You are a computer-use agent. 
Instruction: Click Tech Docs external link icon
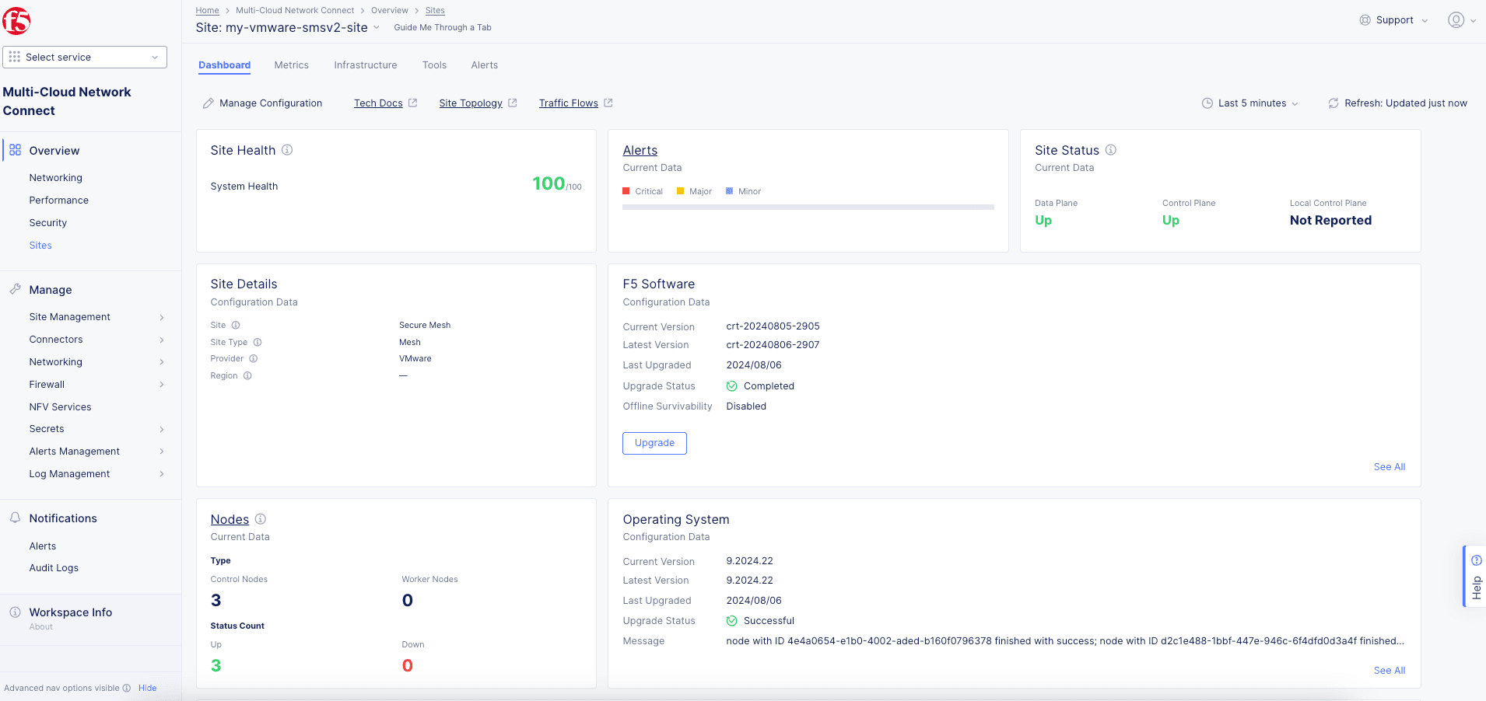pos(413,103)
